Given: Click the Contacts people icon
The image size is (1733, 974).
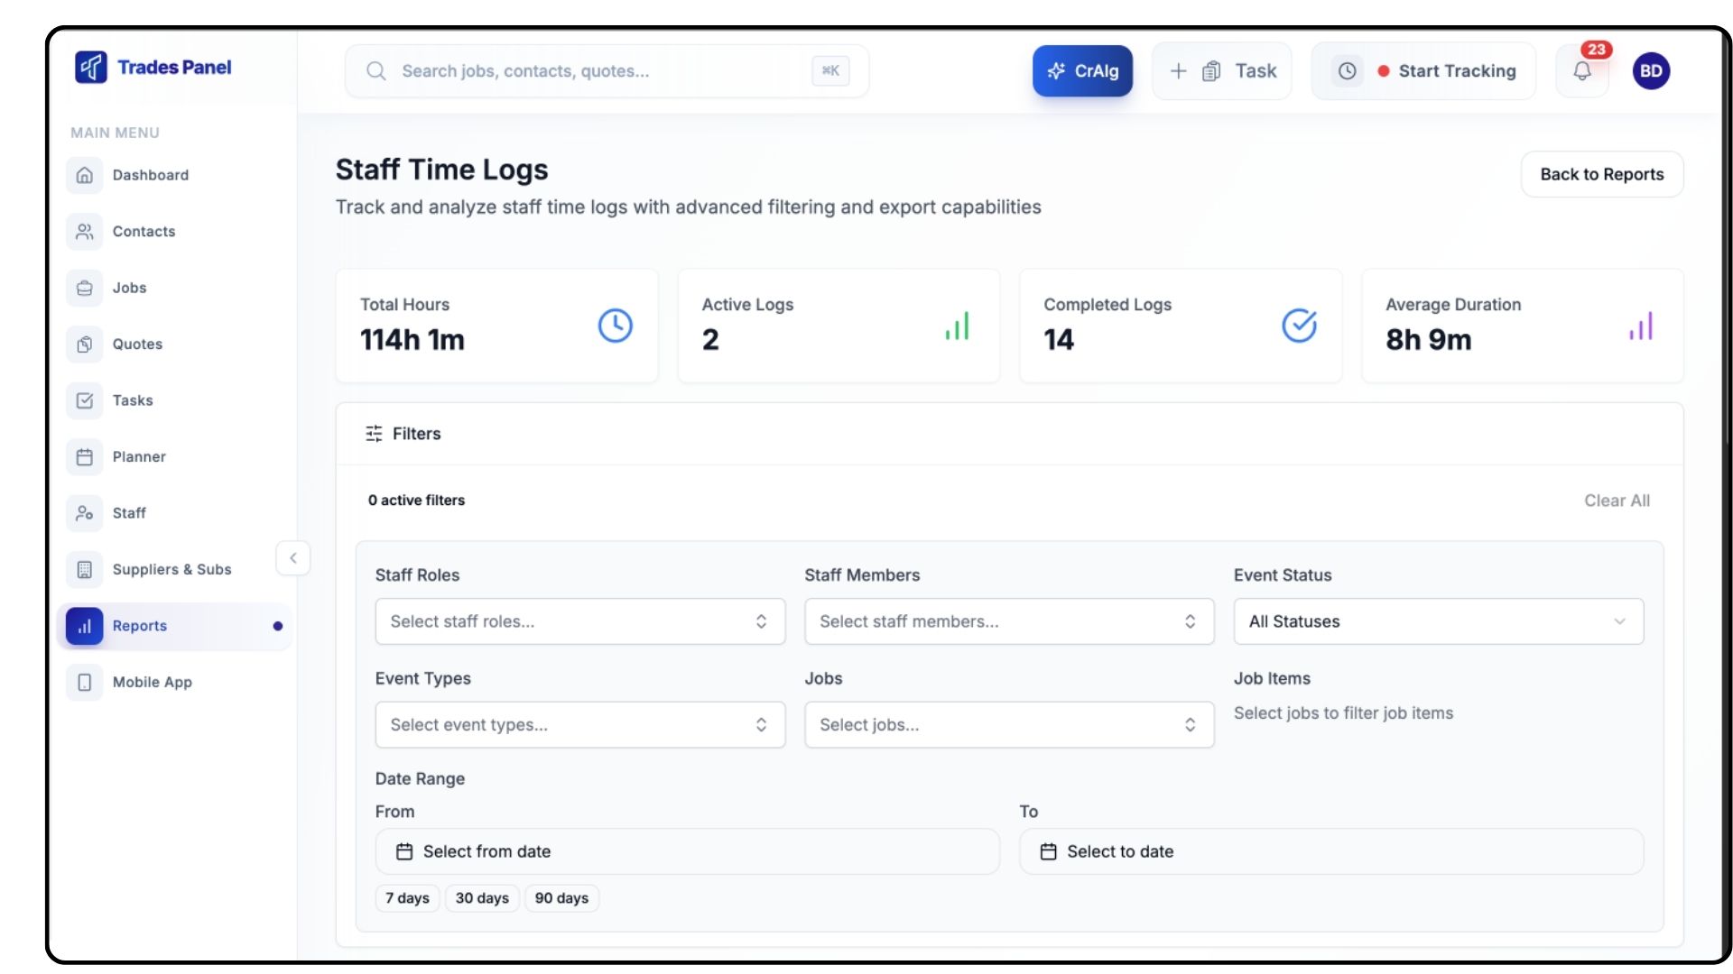Looking at the screenshot, I should coord(85,232).
